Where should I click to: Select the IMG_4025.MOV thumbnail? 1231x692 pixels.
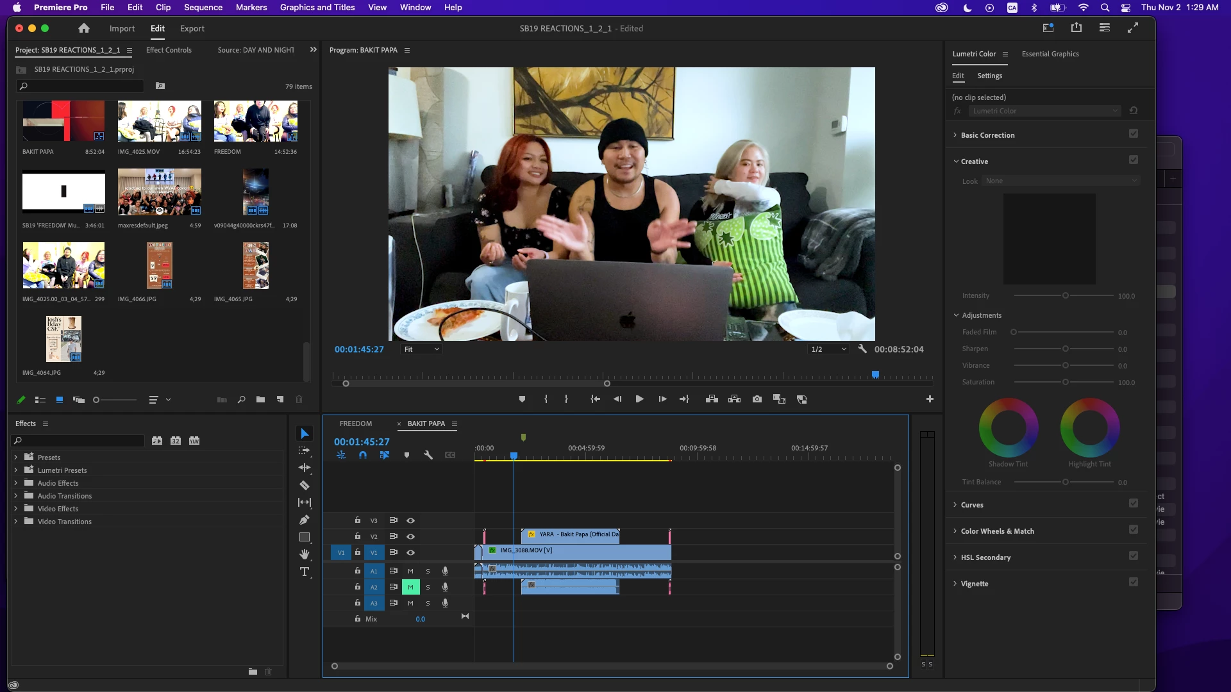point(159,120)
